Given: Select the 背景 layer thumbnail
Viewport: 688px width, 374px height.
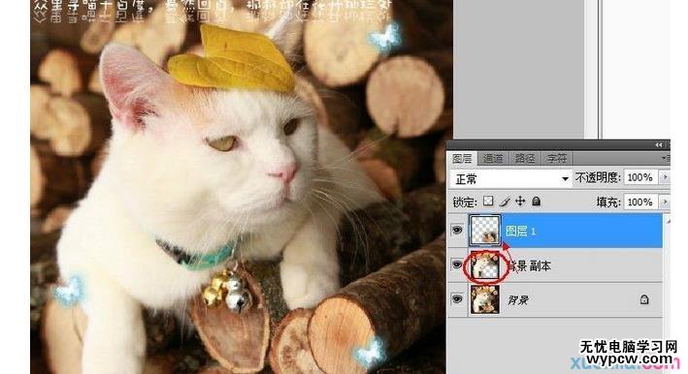Looking at the screenshot, I should pyautogui.click(x=485, y=299).
